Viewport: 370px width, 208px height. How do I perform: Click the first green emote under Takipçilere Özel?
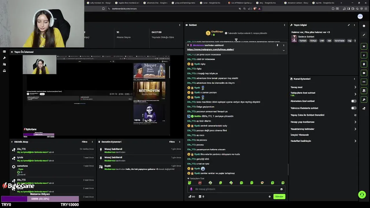click(x=190, y=183)
